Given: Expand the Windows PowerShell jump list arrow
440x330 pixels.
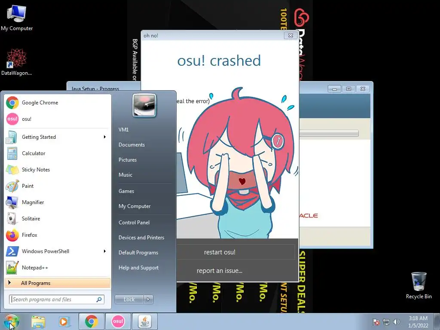Looking at the screenshot, I should pos(105,251).
